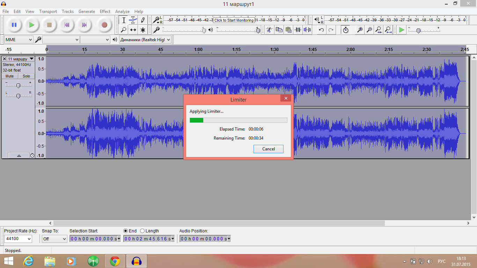Collapse the track with the up-arrow button

19,156
